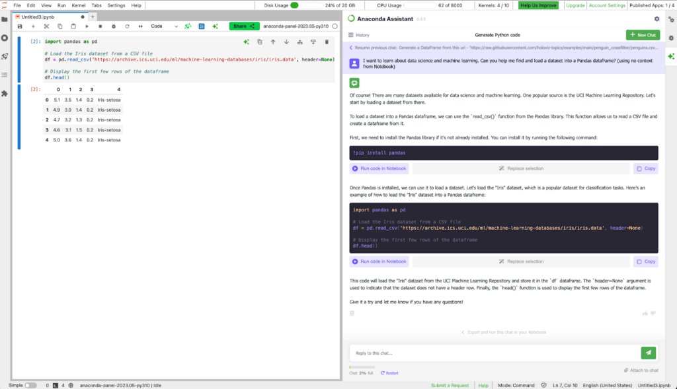Click the Help Us Improve button
The image size is (677, 389).
tap(538, 5)
